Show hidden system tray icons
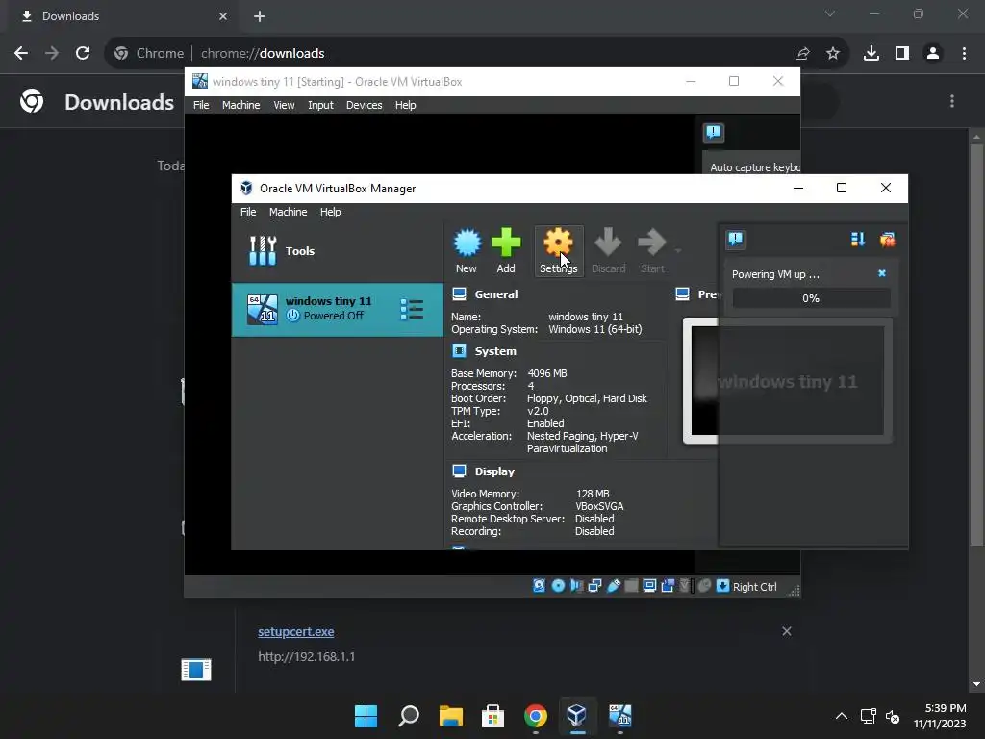Screen dimensions: 985x739 [x=841, y=716]
